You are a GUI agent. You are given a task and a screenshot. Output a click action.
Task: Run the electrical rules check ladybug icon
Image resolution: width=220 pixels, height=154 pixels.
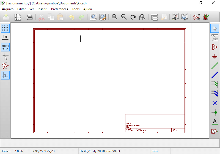[206, 17]
